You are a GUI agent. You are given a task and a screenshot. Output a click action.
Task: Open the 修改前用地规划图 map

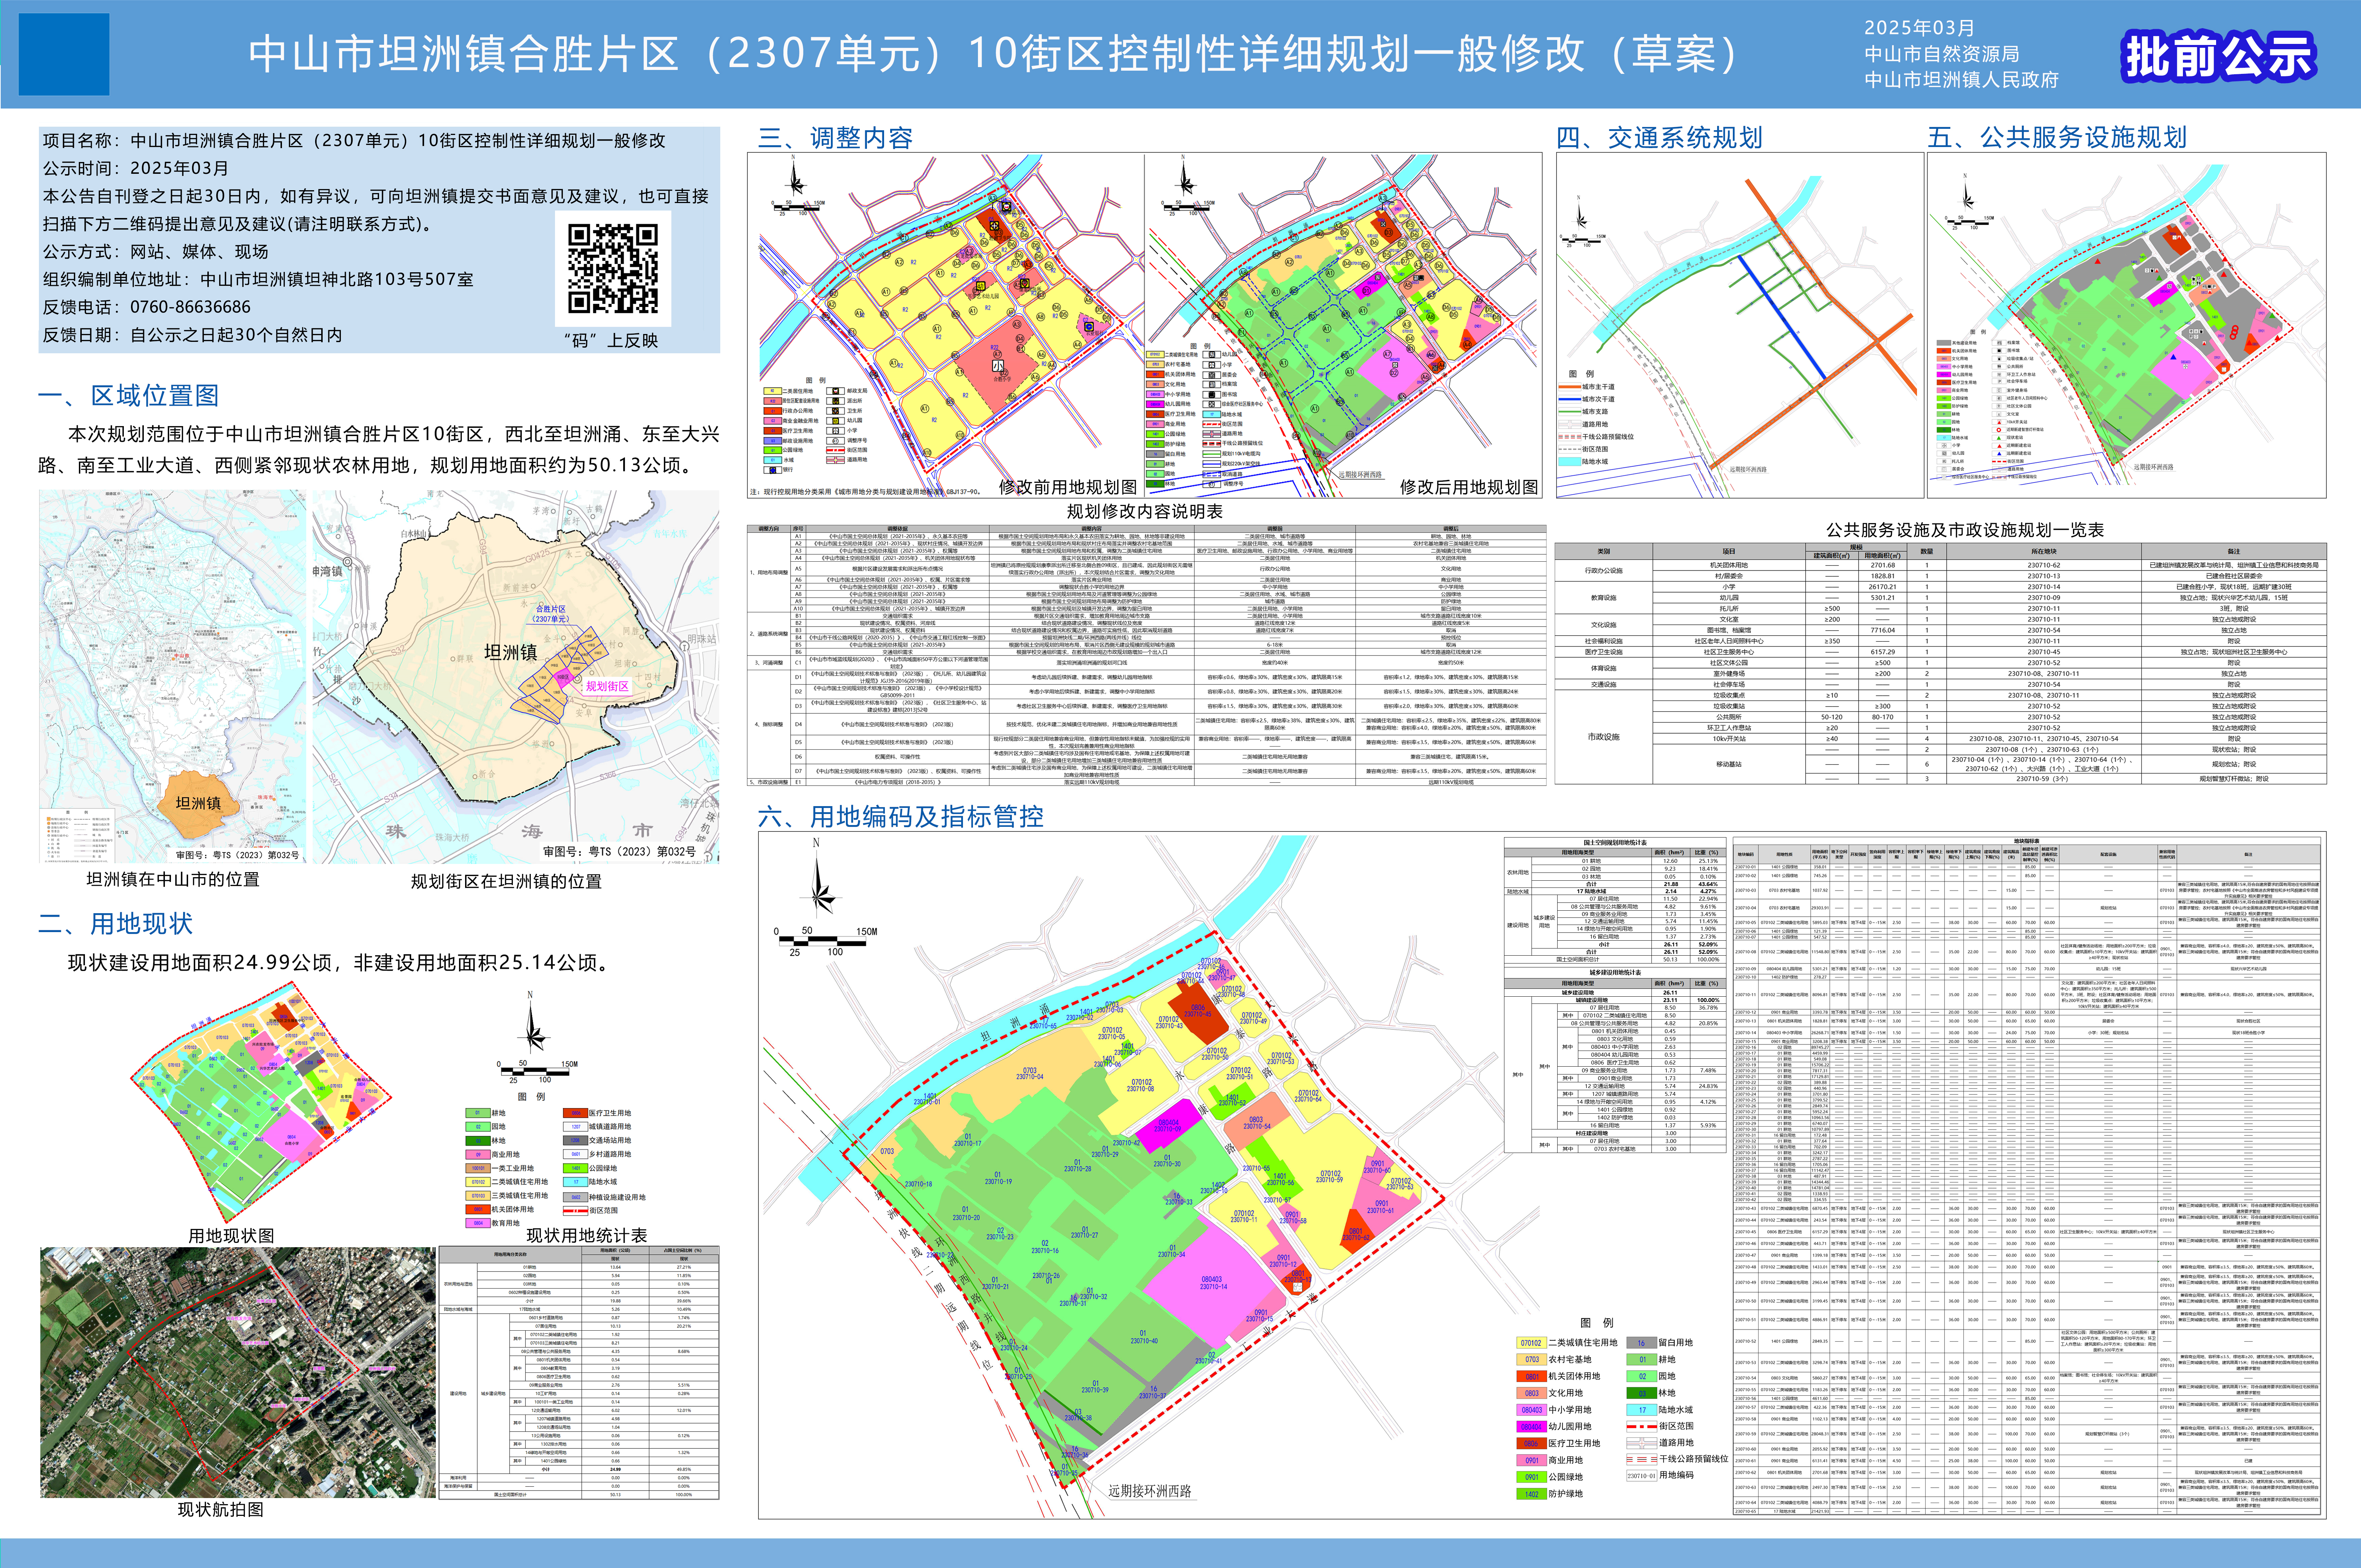coord(945,325)
